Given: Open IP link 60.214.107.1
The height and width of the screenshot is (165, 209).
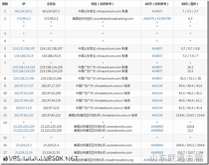Looking at the screenshot, I should pyautogui.click(x=24, y=11).
